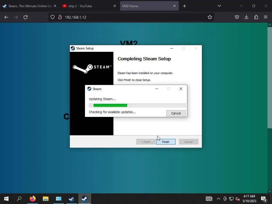Screen dimensions: 272x204
Task: Expand the list all tabs chevron
Action: coord(219,6)
